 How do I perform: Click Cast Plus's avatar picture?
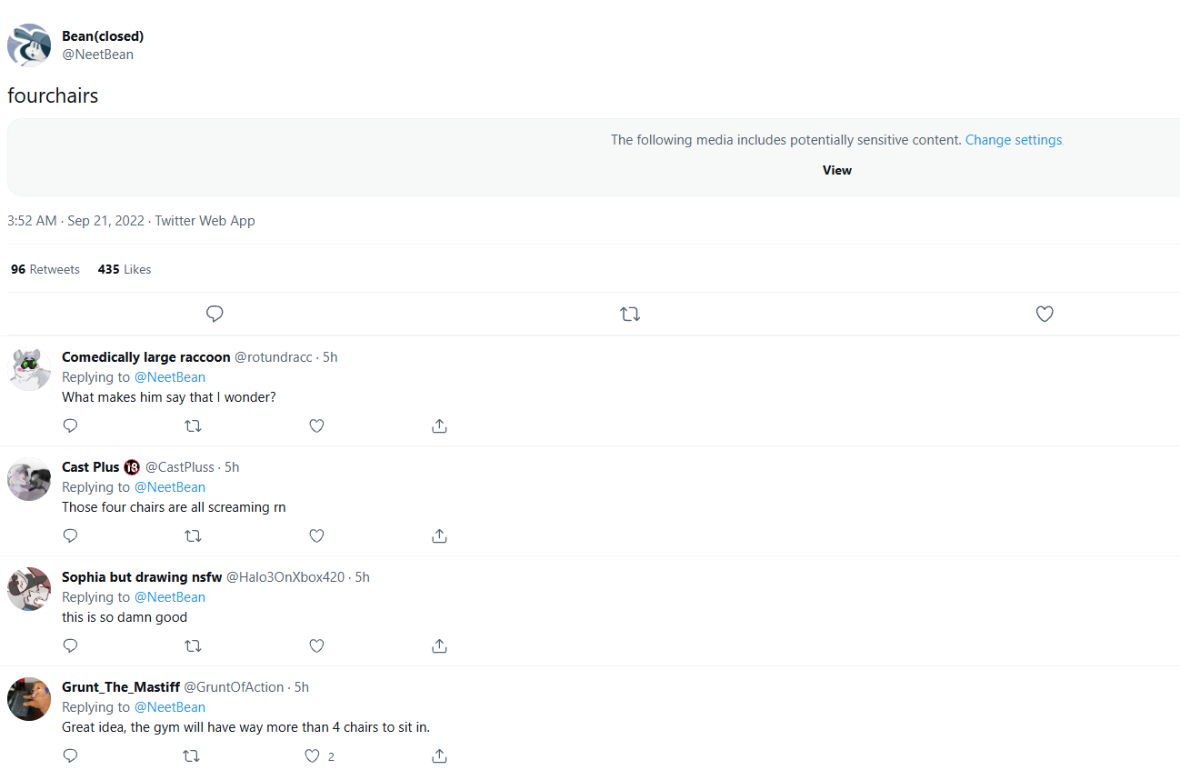point(29,479)
